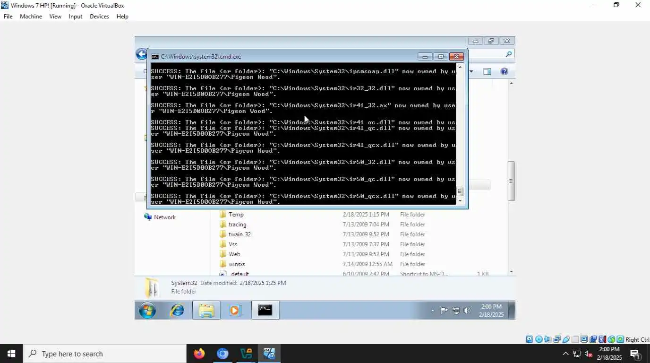This screenshot has width=650, height=363.
Task: Click Explorer list scroll-down arrow
Action: pyautogui.click(x=511, y=272)
